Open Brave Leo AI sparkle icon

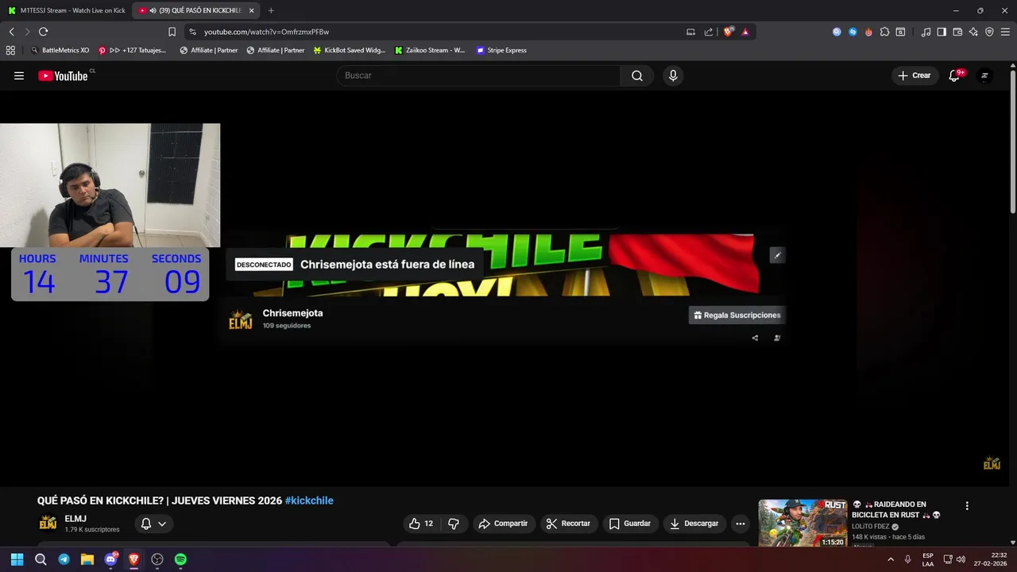973,32
